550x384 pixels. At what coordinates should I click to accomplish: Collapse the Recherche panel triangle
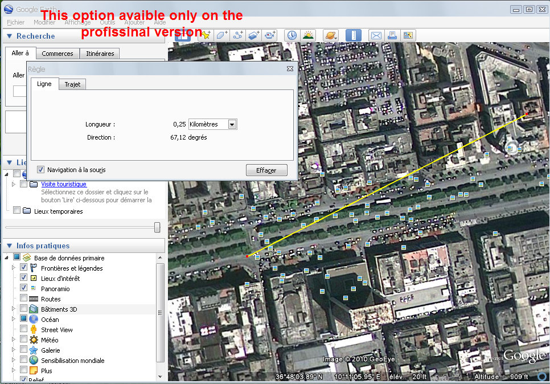[x=10, y=36]
